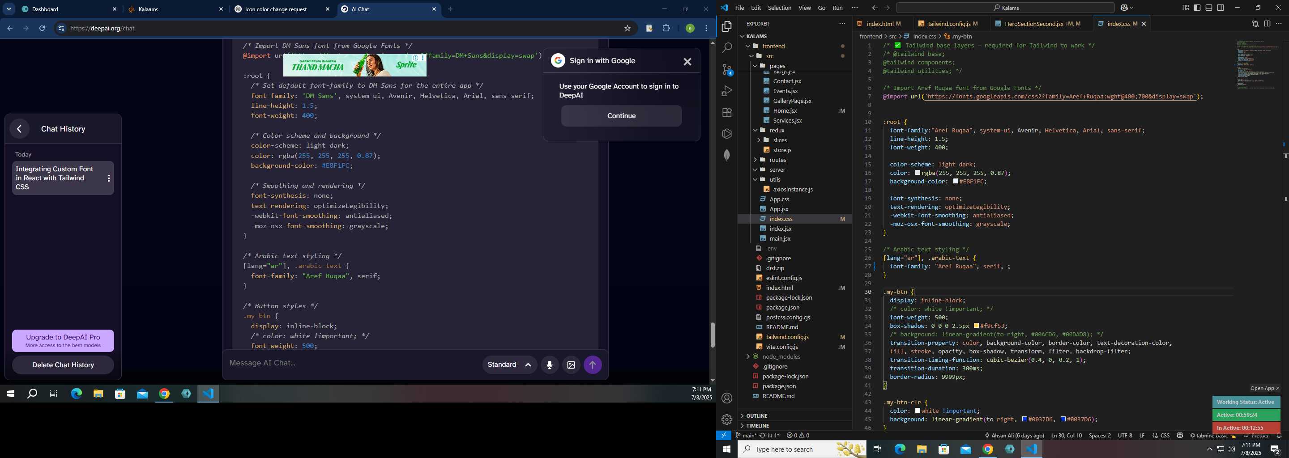Send the message with purple arrow button
The height and width of the screenshot is (458, 1289).
tap(593, 365)
